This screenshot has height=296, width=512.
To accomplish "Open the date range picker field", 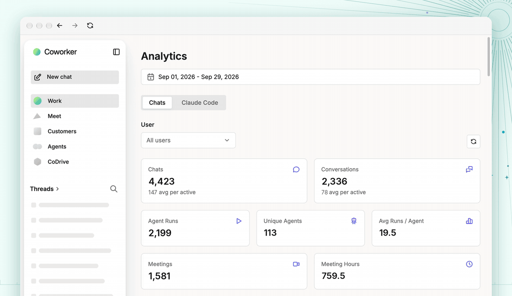I will 311,77.
